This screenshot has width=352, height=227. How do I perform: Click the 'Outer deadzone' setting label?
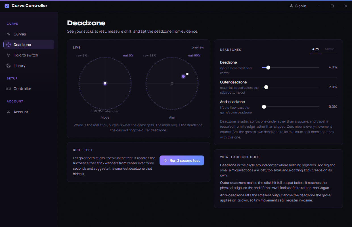[233, 82]
